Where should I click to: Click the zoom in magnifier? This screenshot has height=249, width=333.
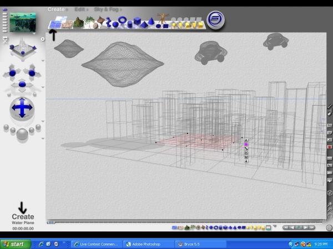329,204
